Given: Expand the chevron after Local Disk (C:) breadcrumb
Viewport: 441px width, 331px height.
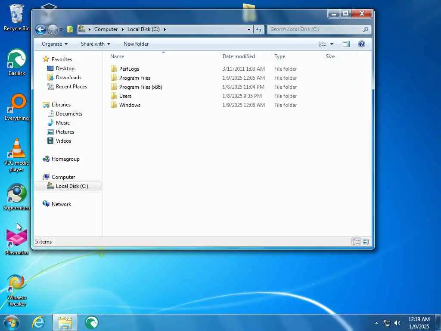Looking at the screenshot, I should pyautogui.click(x=165, y=29).
